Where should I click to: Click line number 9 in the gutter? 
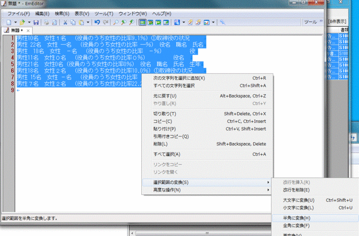tap(13, 90)
